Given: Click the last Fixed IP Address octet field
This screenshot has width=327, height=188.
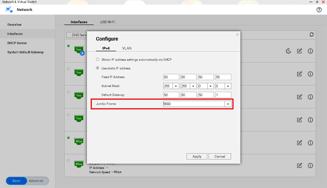Looking at the screenshot, I should pyautogui.click(x=223, y=77).
